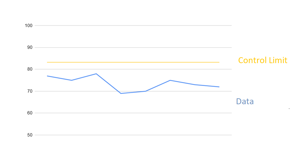This screenshot has width=305, height=145.
Task: Click the 60 gridline
Action: (x=133, y=113)
